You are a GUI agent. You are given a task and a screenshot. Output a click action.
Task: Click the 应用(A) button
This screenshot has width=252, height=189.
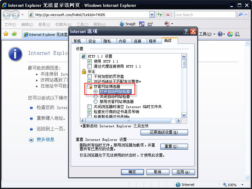[183, 172]
